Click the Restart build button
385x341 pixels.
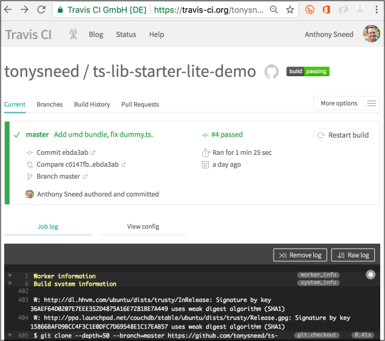343,135
